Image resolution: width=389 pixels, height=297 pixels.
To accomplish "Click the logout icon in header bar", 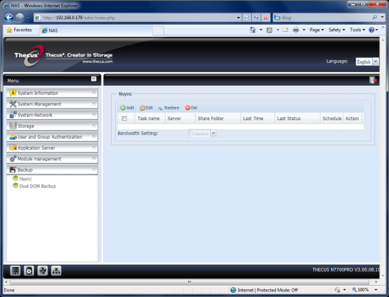I will [x=373, y=80].
